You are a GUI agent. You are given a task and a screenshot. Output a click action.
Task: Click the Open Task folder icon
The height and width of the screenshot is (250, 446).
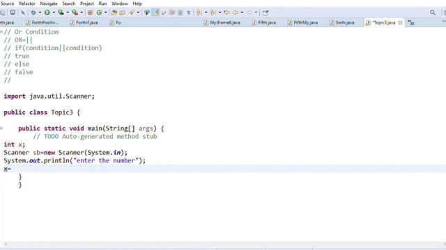tap(123, 12)
